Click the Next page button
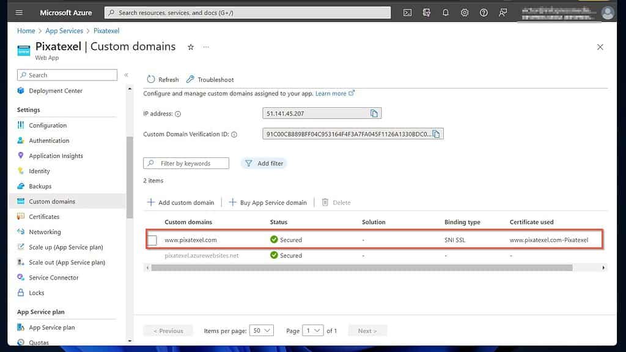Viewport: 626px width, 352px height. 367,331
